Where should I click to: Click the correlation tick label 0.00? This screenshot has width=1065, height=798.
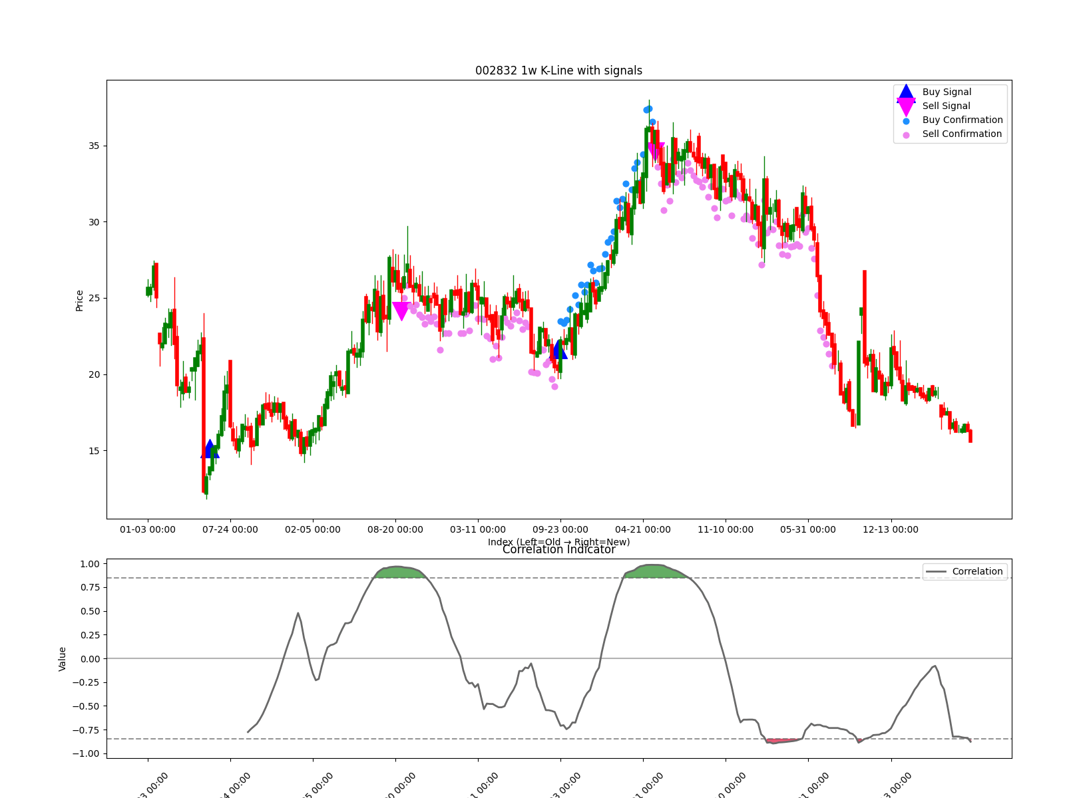pyautogui.click(x=90, y=659)
